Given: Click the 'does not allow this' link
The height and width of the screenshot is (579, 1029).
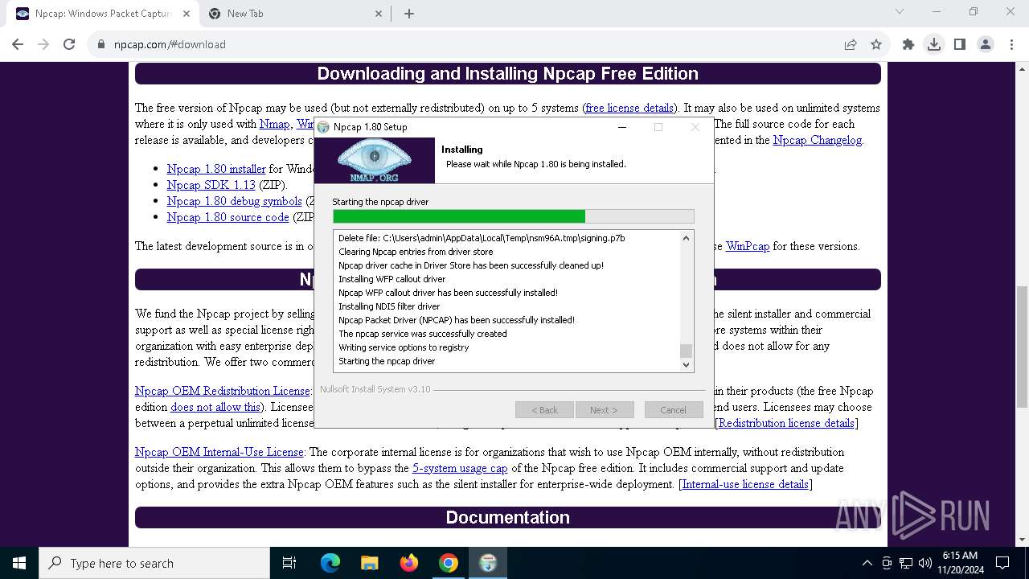Looking at the screenshot, I should click(x=215, y=407).
